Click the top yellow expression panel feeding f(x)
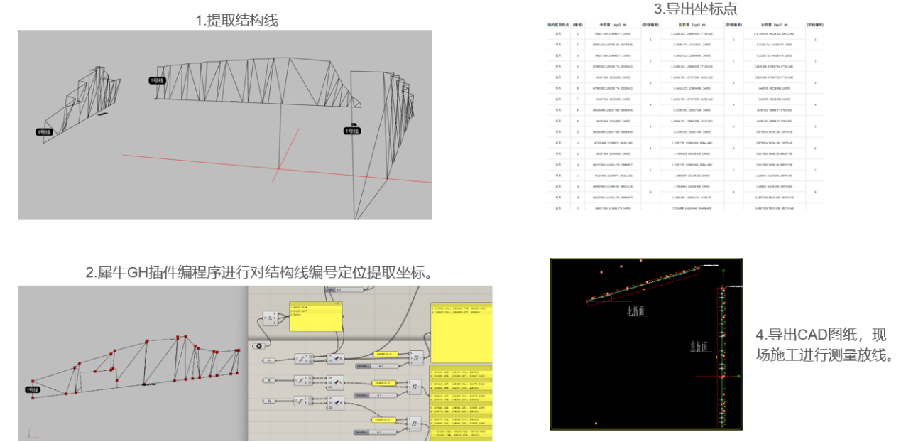 [384, 353]
